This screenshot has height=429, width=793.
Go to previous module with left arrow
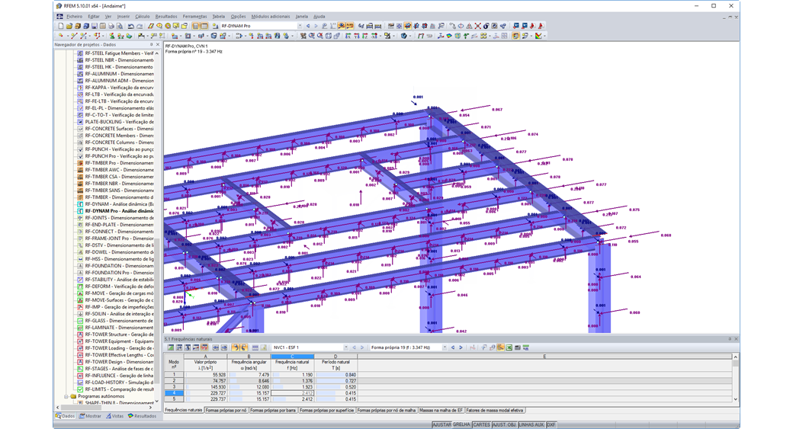point(308,26)
